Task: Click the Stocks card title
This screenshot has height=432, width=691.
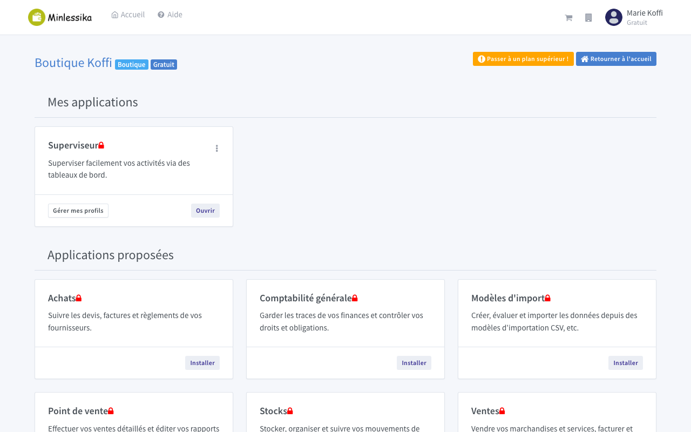Action: click(273, 411)
